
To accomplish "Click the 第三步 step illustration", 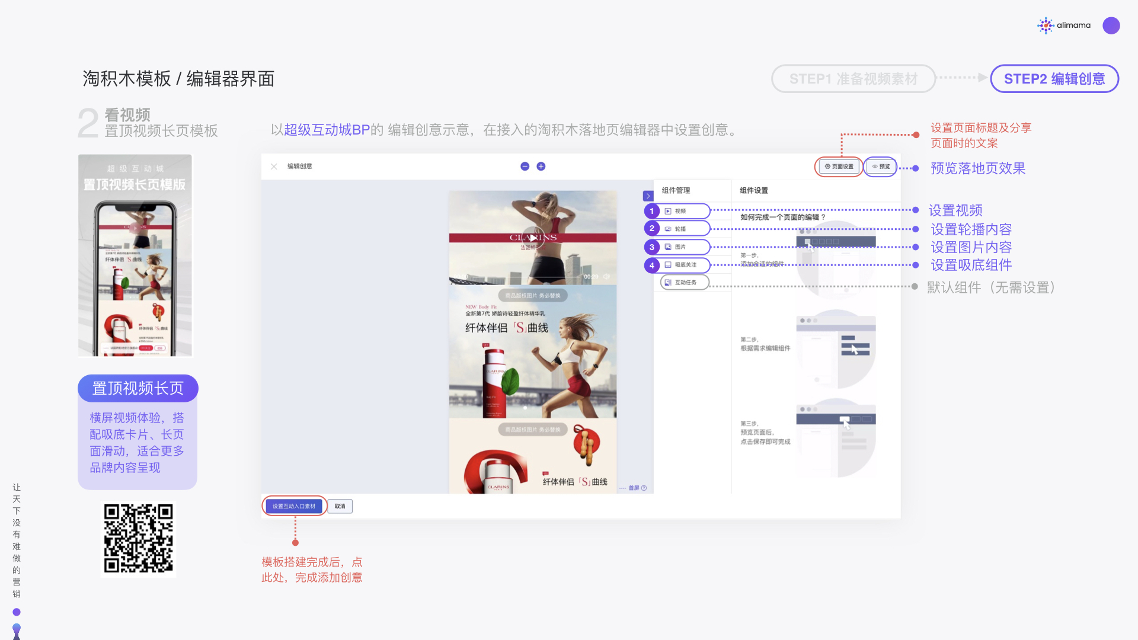I will [836, 437].
